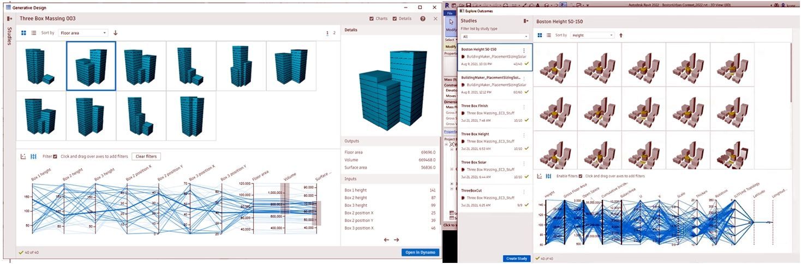The height and width of the screenshot is (264, 801).
Task: Reverse sort direction arrow beside Floor area
Action: pos(115,33)
